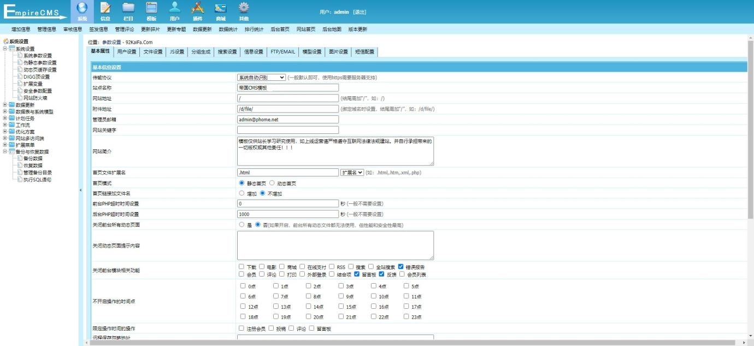Viewport: 754px width, 346px height.
Task: Open the 栏目 folder icon
Action: tap(128, 8)
